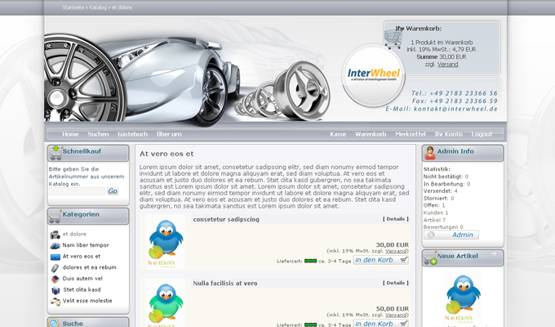Viewport: 555px width, 327px height.
Task: Select the Stet clita kasd category
Action: (82, 289)
